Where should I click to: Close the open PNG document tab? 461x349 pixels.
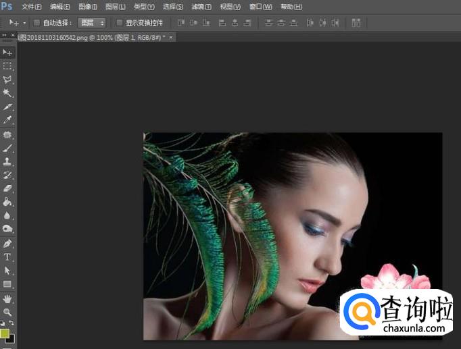170,37
